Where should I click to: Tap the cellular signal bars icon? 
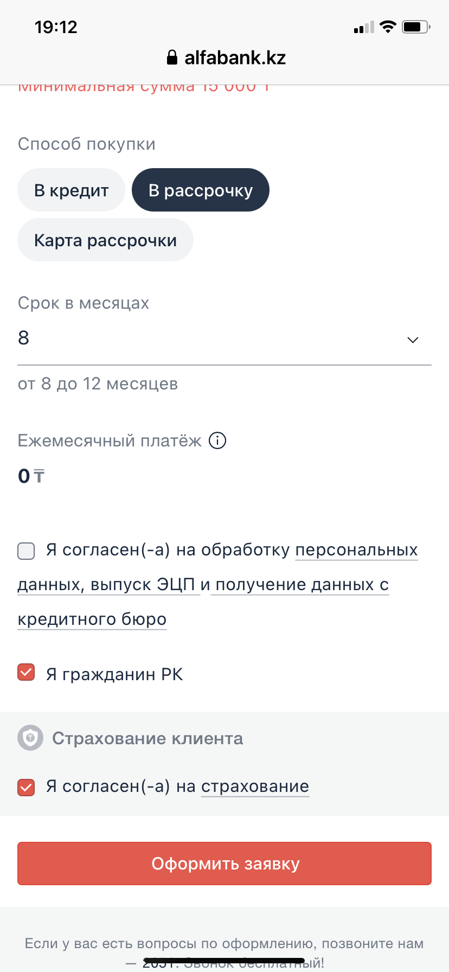[x=364, y=27]
